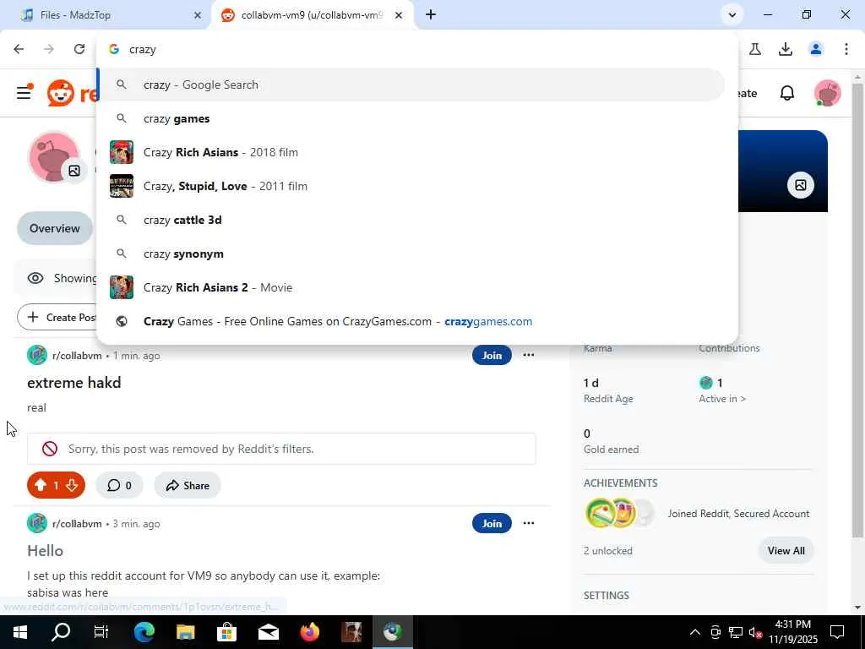The height and width of the screenshot is (649, 865).
Task: Upvote the extreme hakd post
Action: 41,485
